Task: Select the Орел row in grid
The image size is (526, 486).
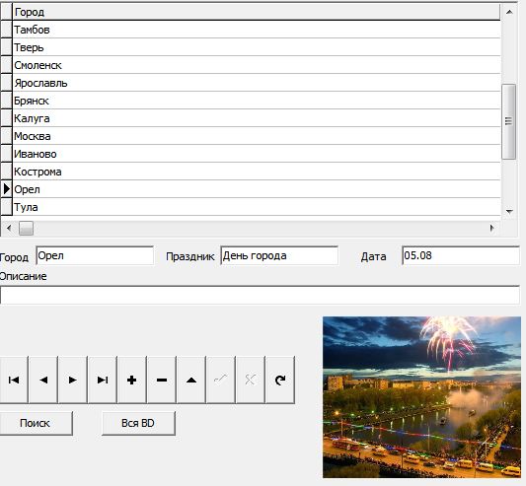Action: click(x=257, y=189)
